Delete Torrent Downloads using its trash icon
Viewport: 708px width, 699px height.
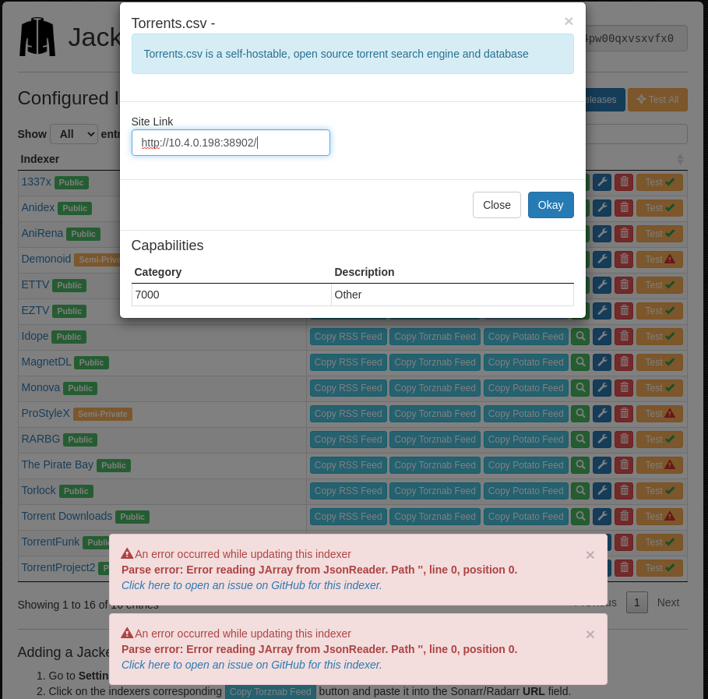click(x=624, y=517)
